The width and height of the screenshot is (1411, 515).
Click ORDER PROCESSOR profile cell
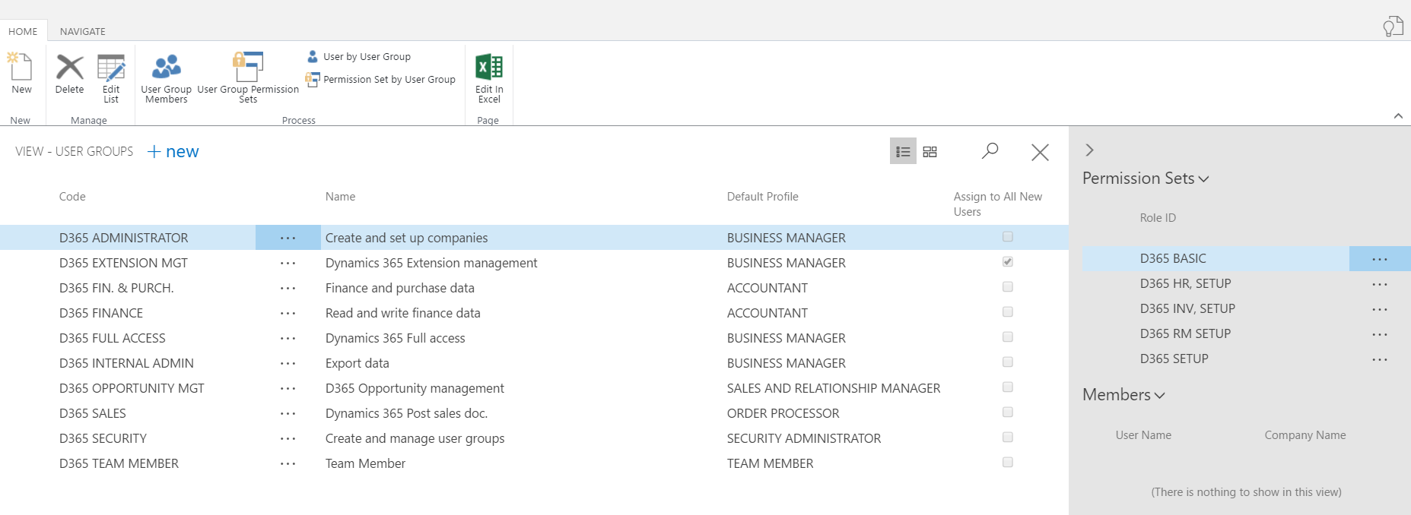783,413
